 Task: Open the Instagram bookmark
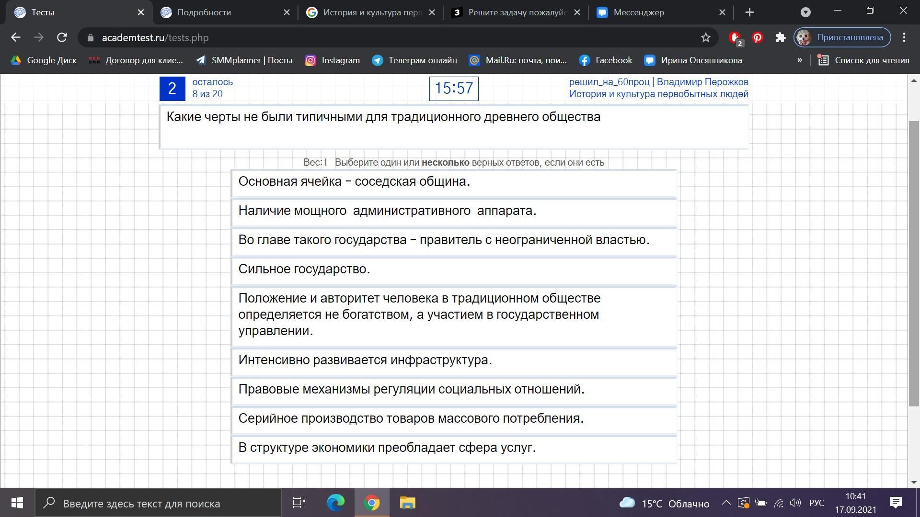(332, 60)
